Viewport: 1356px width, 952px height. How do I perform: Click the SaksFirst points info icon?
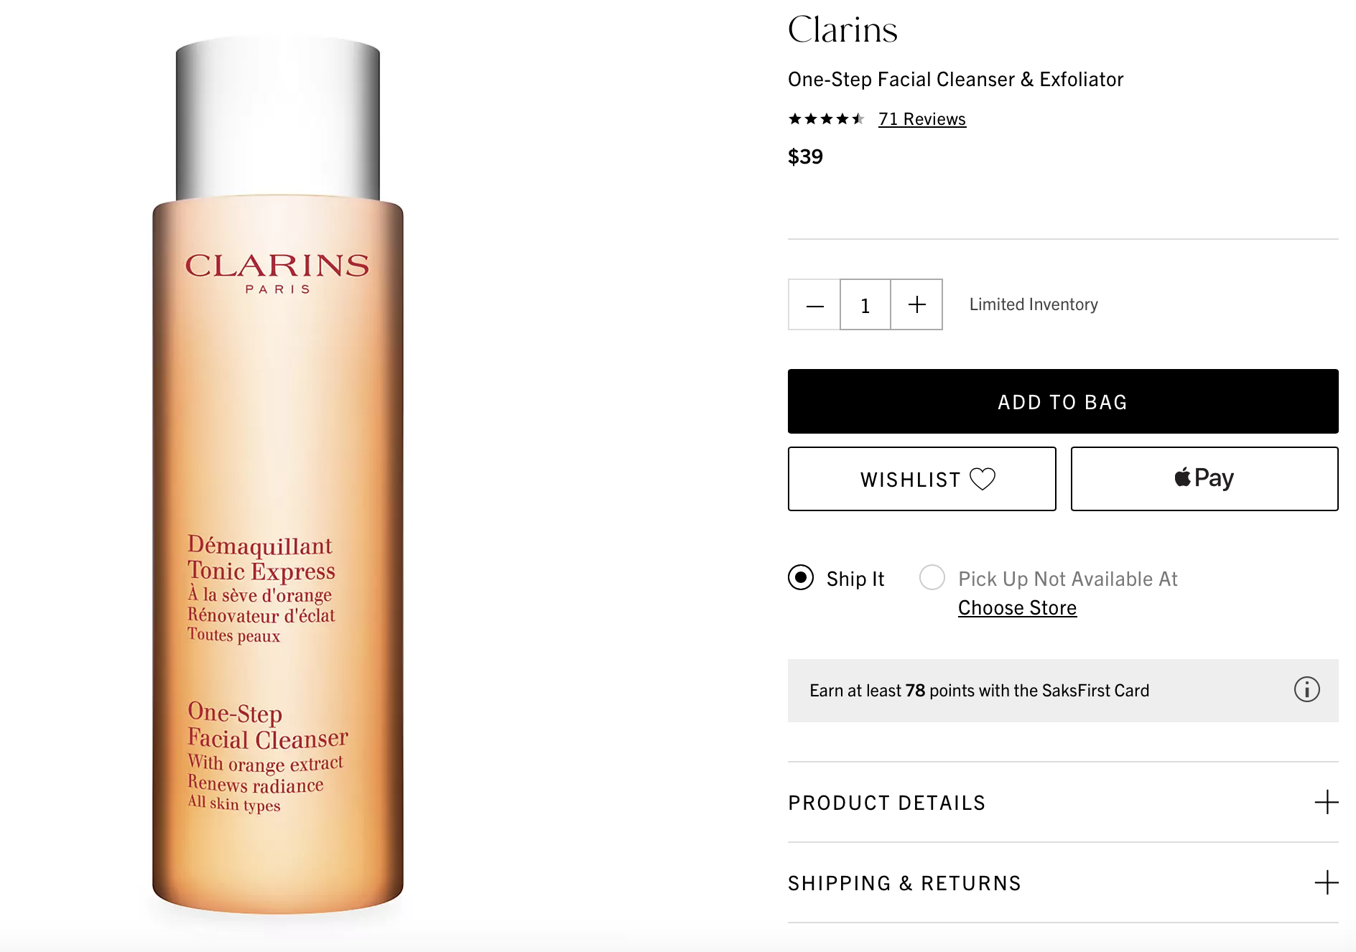[x=1307, y=690]
